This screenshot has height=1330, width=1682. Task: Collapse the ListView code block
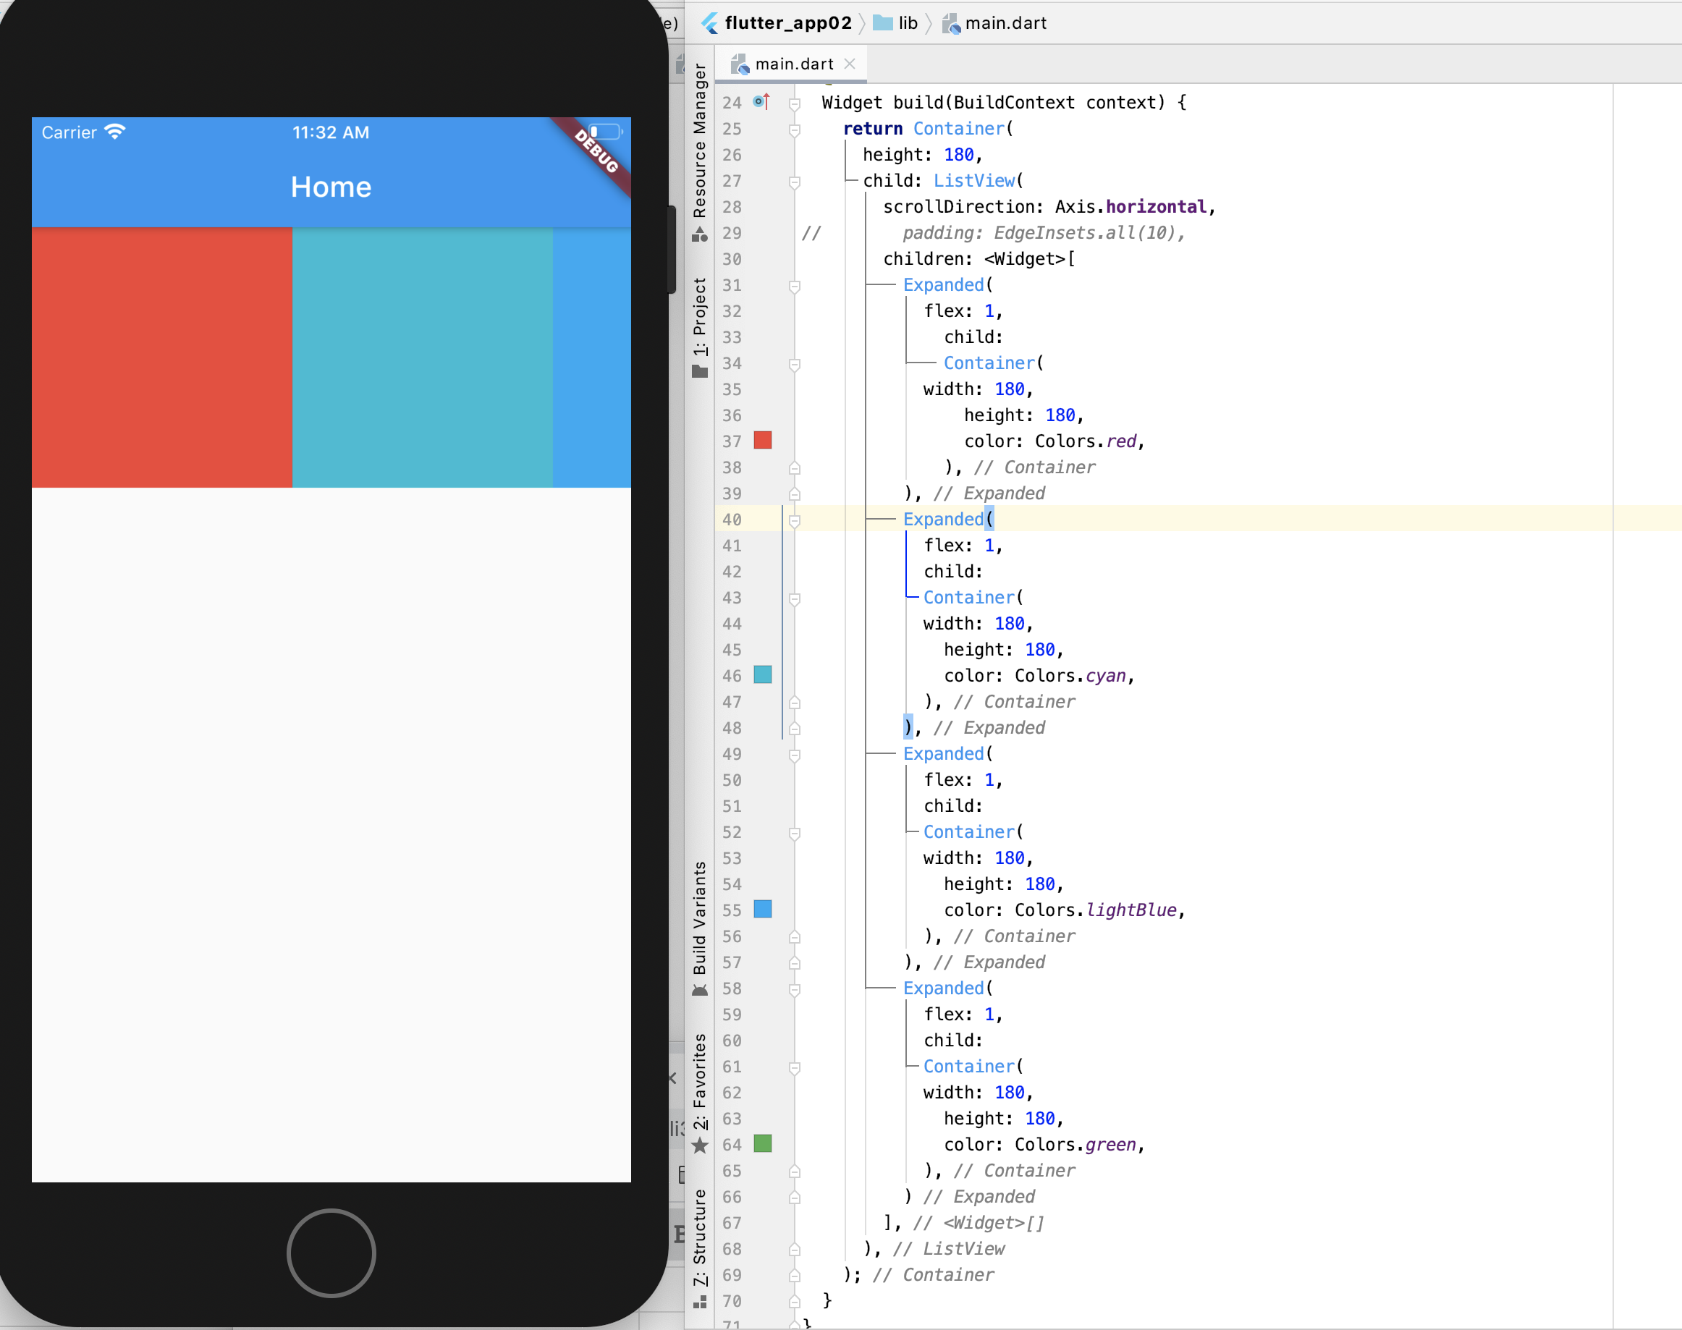[x=794, y=182]
